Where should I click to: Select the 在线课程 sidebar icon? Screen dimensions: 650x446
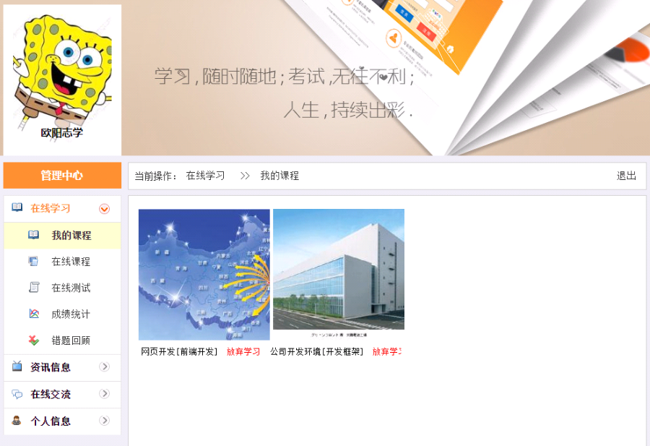(x=32, y=261)
